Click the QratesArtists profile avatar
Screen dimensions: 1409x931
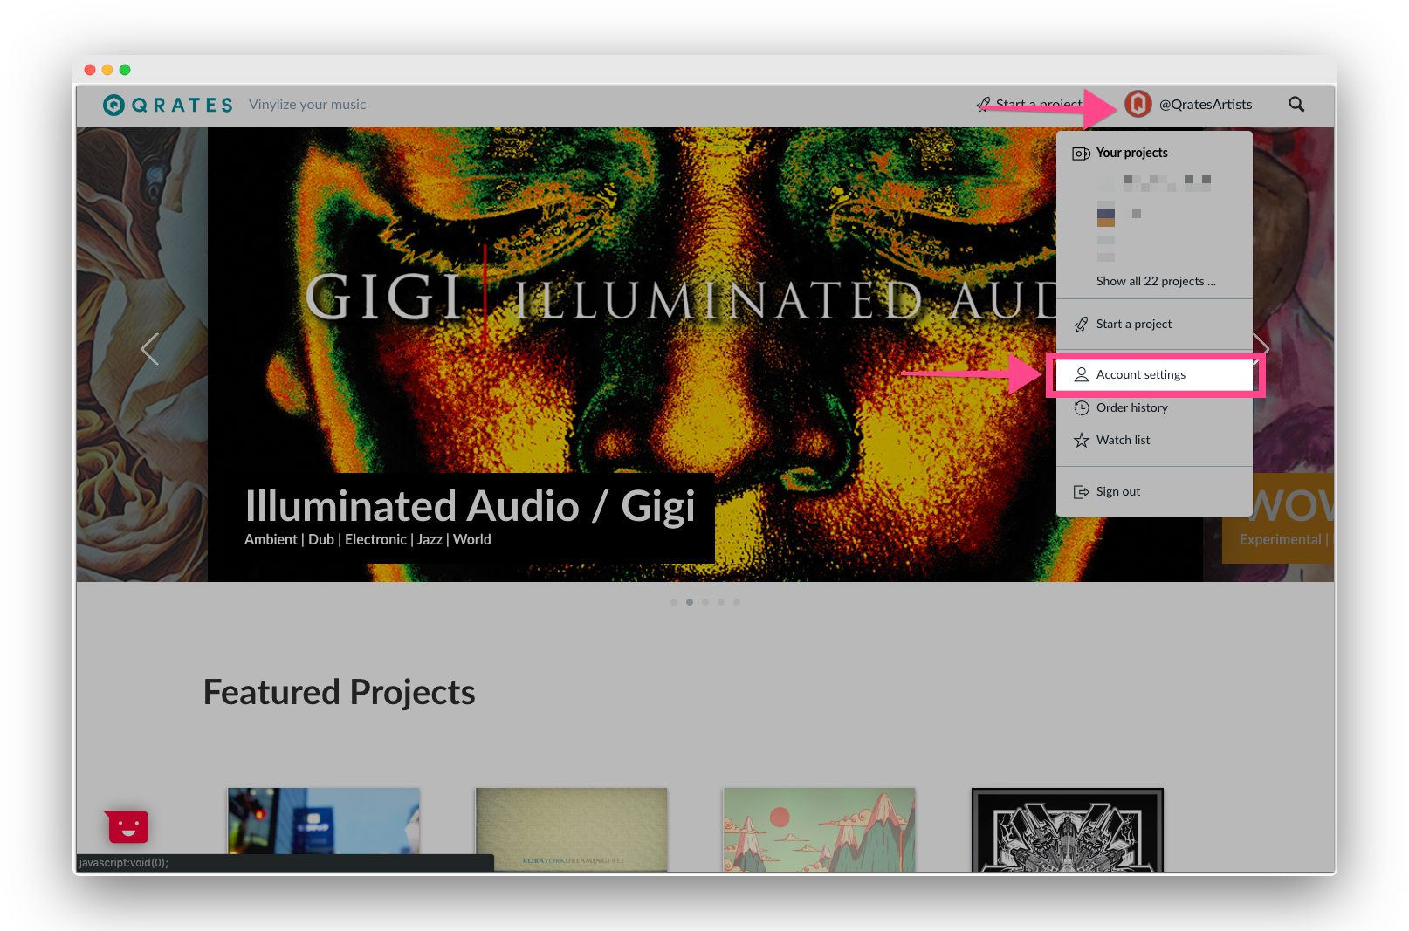click(1138, 104)
